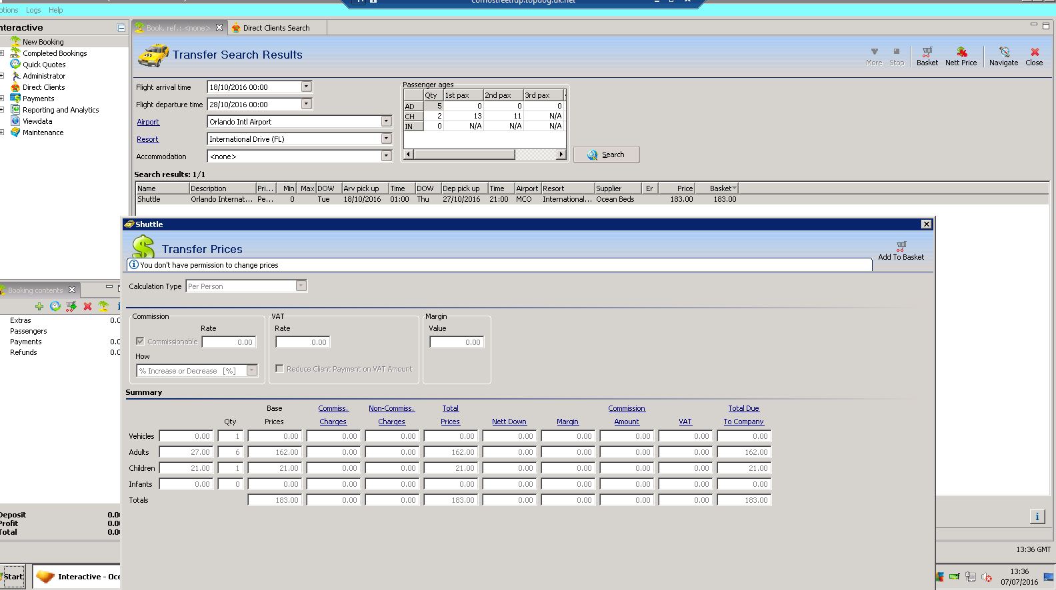Click the Total Due To Company link
Image resolution: width=1056 pixels, height=590 pixels.
743,415
